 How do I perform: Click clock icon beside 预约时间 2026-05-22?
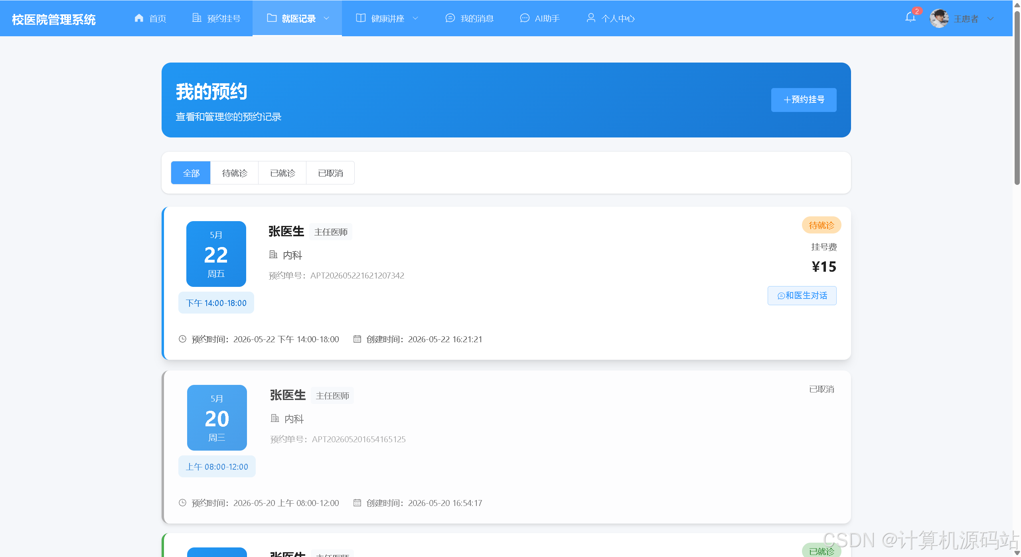point(182,339)
